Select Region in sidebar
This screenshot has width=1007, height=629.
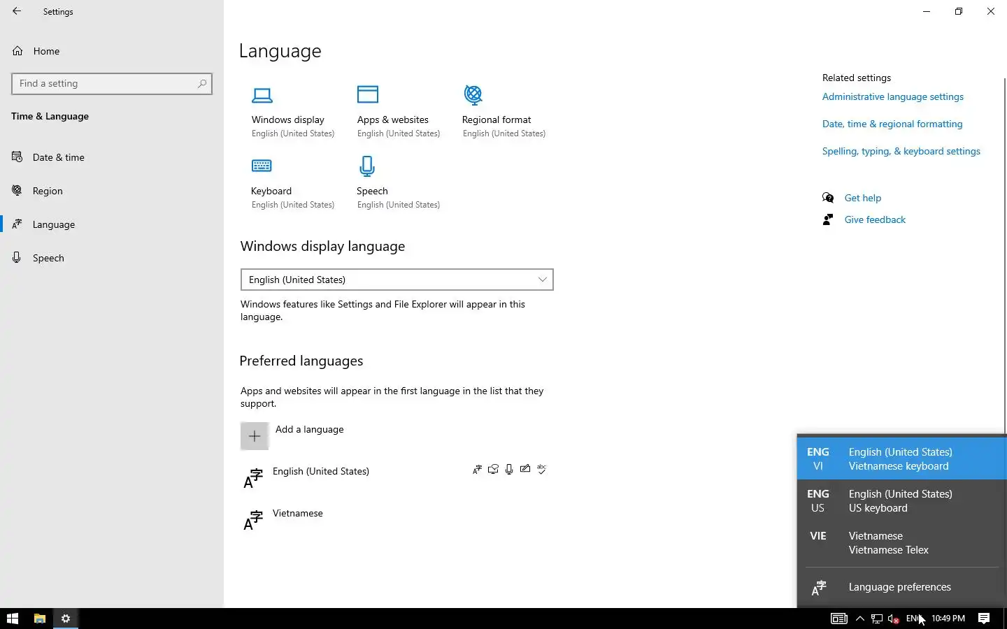[112, 191]
